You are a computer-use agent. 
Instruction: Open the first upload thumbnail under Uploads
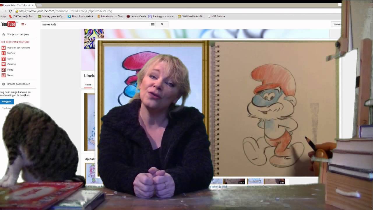click(90, 173)
